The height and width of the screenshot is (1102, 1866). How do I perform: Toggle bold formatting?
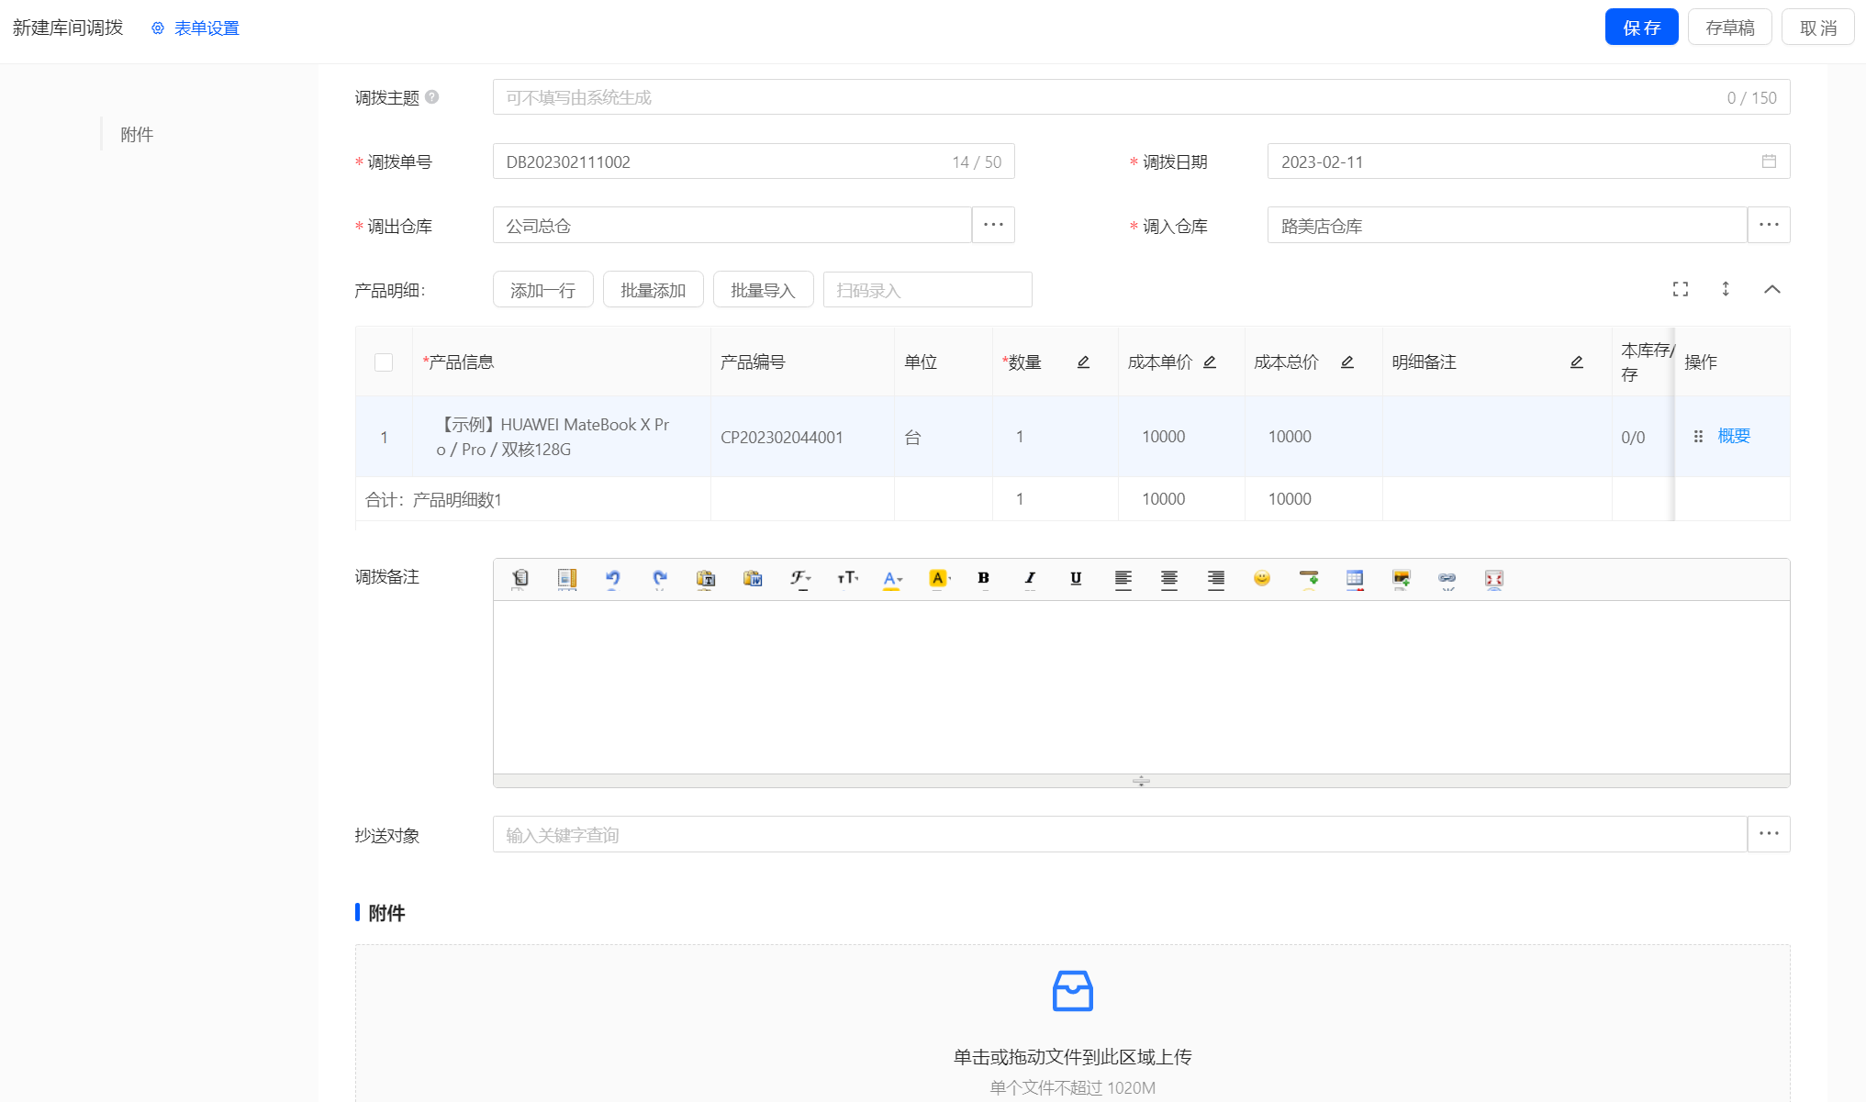(984, 579)
